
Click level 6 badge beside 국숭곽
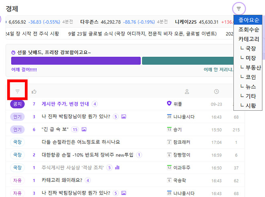coord(169,180)
